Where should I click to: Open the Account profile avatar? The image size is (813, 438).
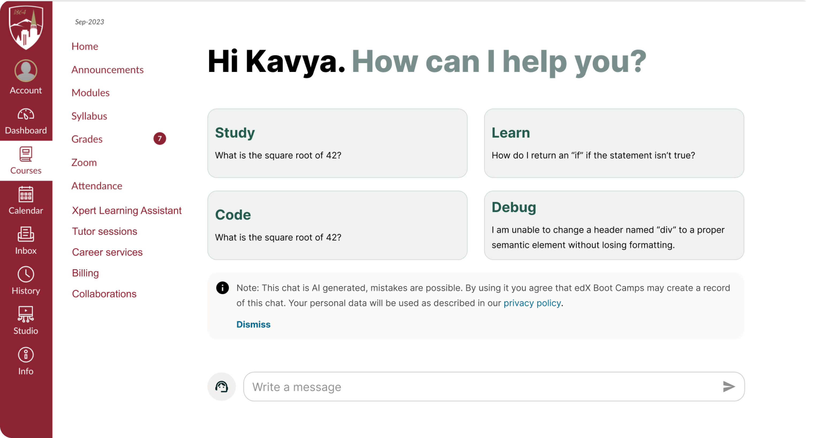click(x=26, y=71)
